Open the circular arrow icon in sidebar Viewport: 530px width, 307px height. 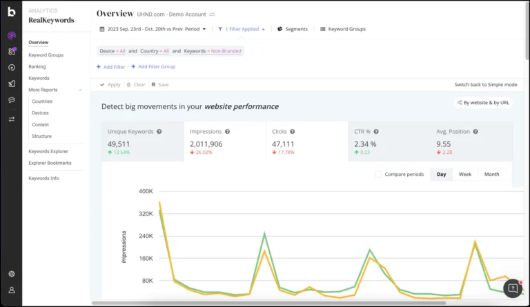[x=12, y=68]
